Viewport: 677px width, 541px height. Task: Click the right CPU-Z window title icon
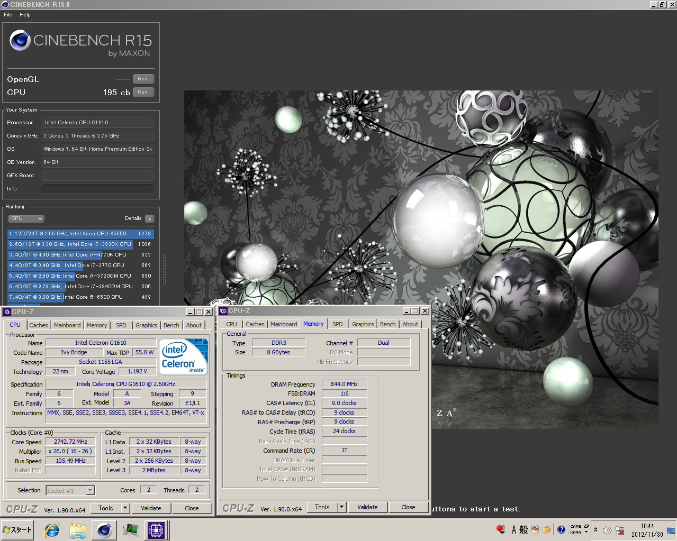223,311
